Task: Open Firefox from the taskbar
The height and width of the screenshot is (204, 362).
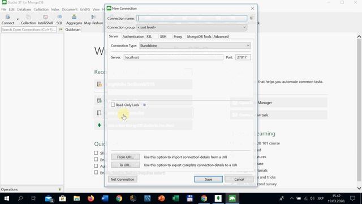Action: 91,198
